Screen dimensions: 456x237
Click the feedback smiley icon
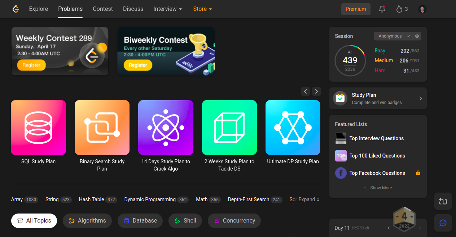[x=443, y=223]
